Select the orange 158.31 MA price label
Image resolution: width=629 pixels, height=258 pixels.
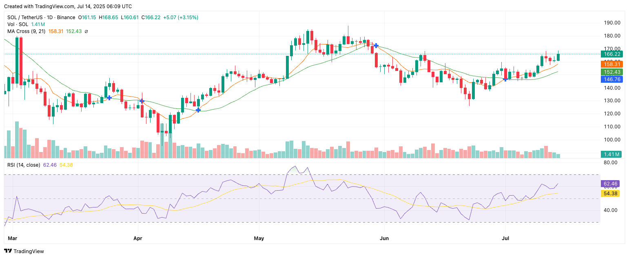click(x=612, y=64)
